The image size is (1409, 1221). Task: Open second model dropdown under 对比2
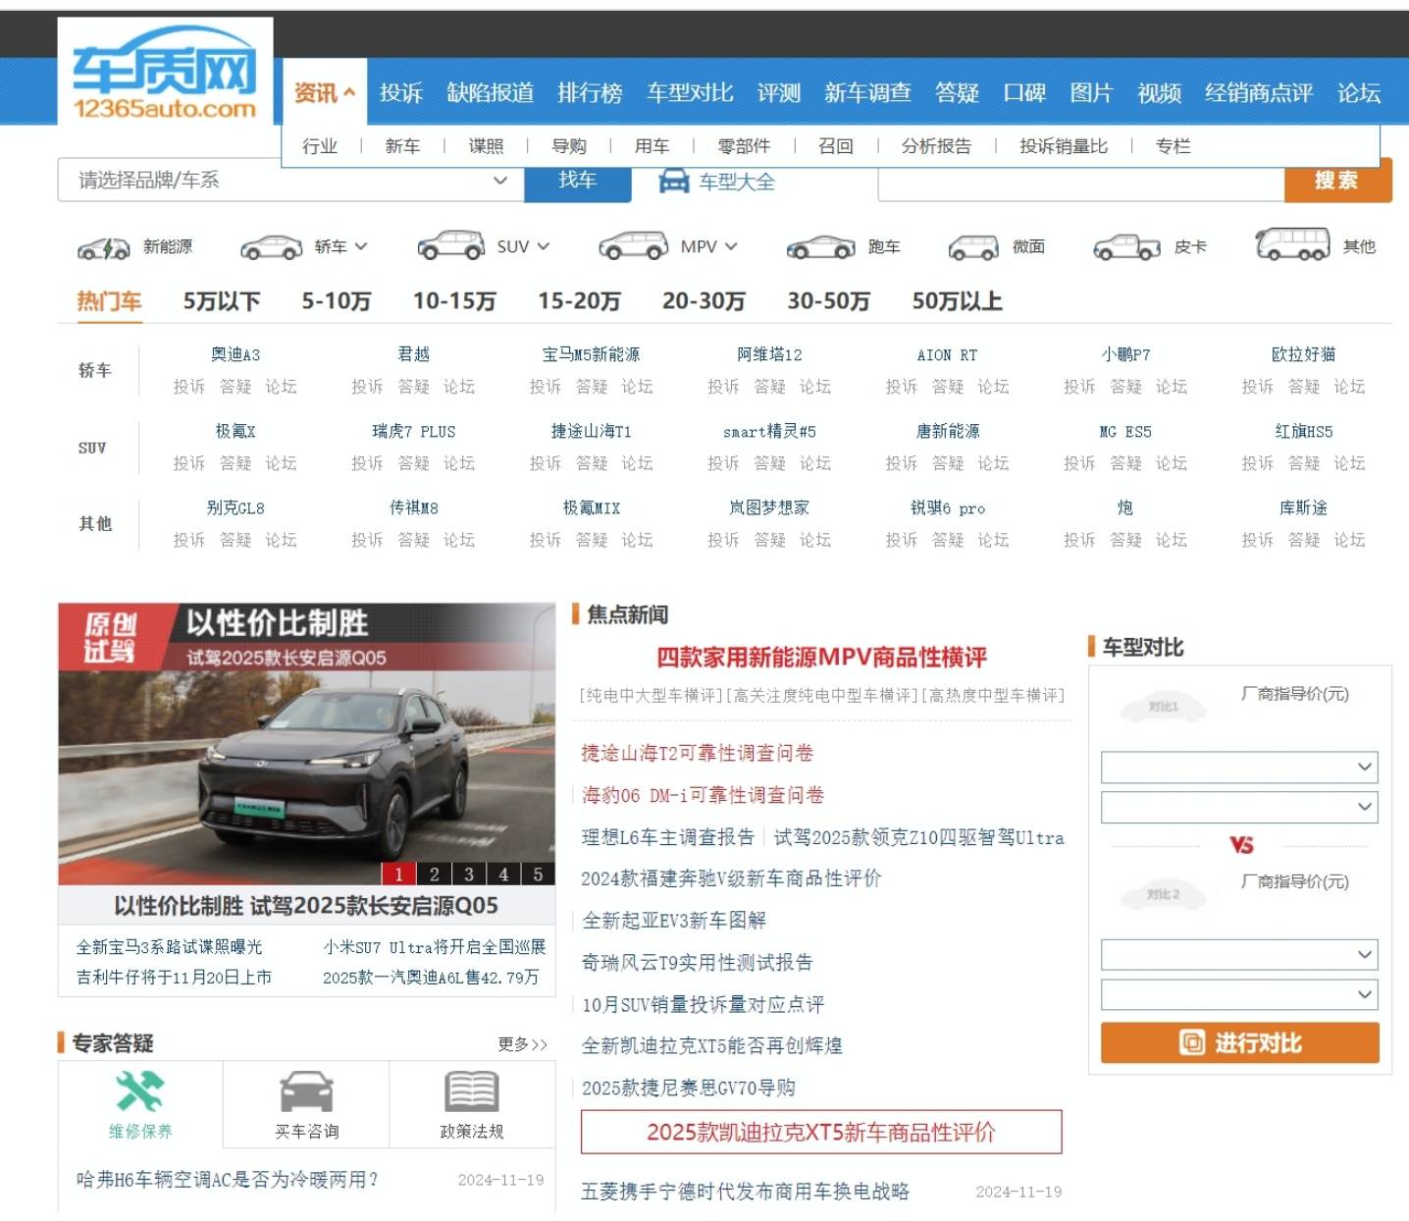tap(1239, 994)
